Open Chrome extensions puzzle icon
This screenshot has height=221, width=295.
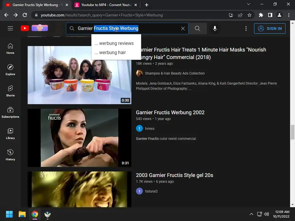pos(261,15)
